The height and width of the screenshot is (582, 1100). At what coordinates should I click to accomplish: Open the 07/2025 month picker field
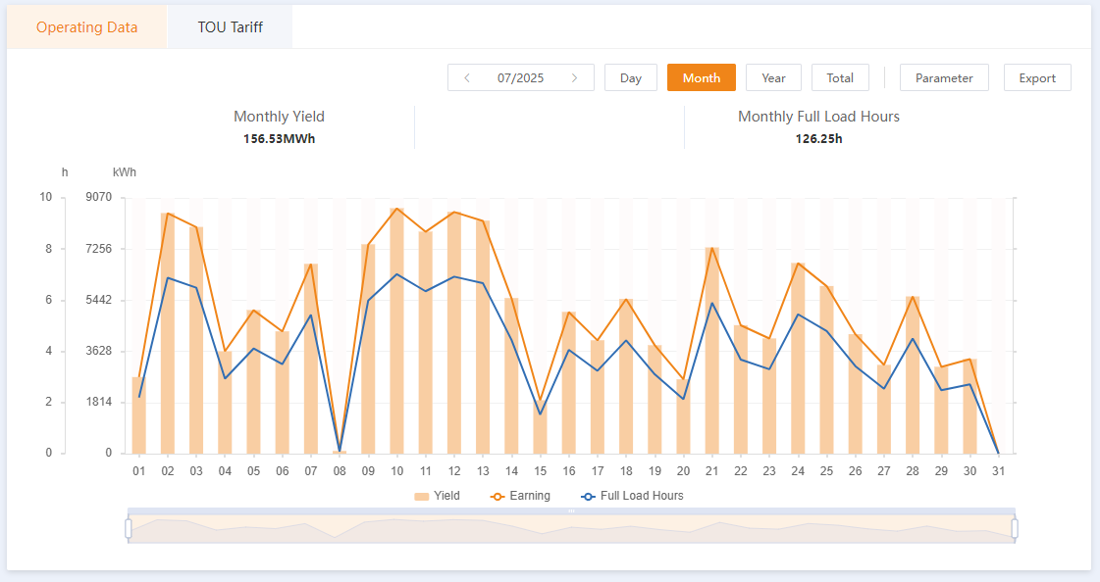pyautogui.click(x=520, y=78)
